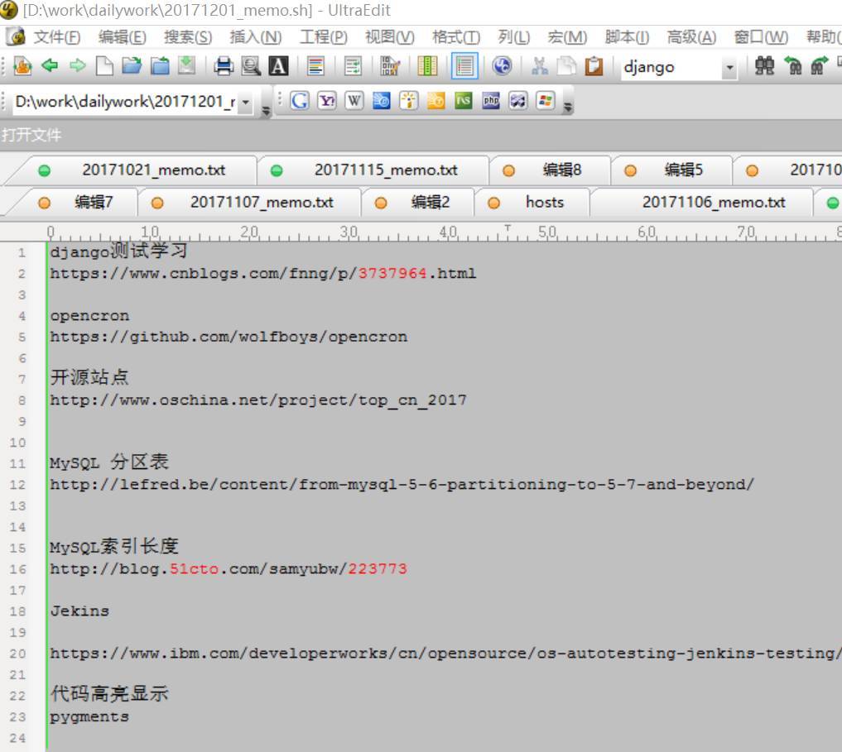The width and height of the screenshot is (842, 752).
Task: Click the github.com/wolfboys/opencron URL text
Action: click(x=229, y=337)
